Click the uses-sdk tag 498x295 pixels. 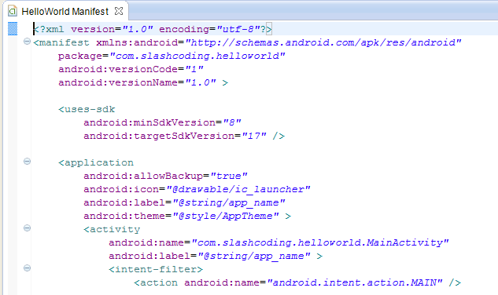(x=87, y=109)
